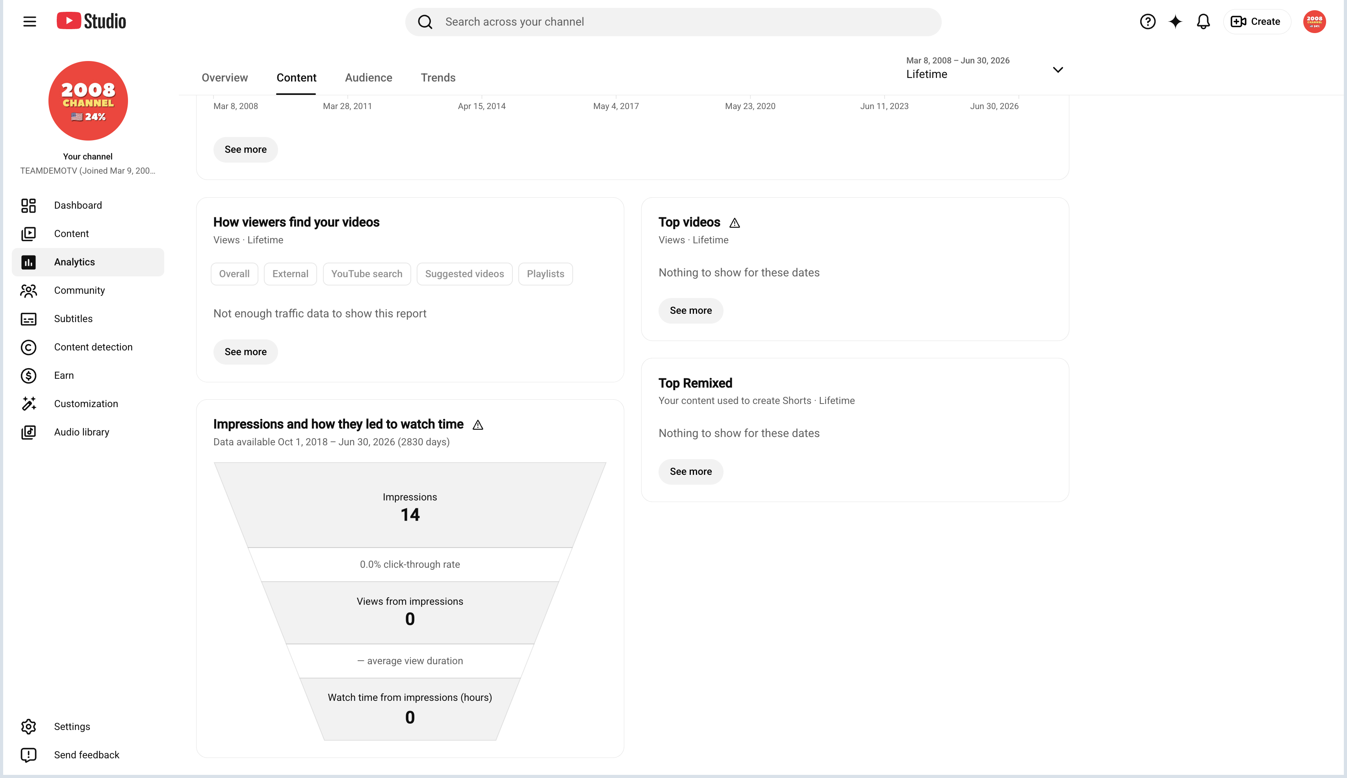Image resolution: width=1347 pixels, height=778 pixels.
Task: Click the Data available Oct 1, 2018 text
Action: [x=331, y=442]
